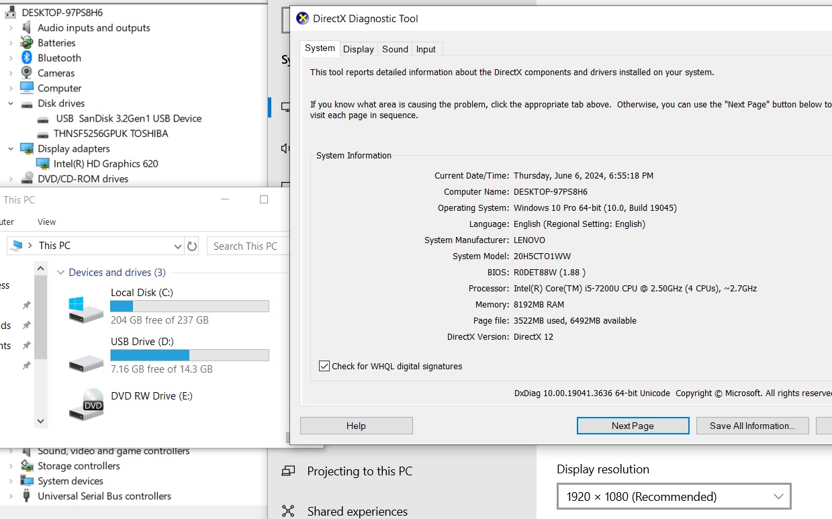
Task: Click the Projecting to this PC icon
Action: tap(288, 471)
